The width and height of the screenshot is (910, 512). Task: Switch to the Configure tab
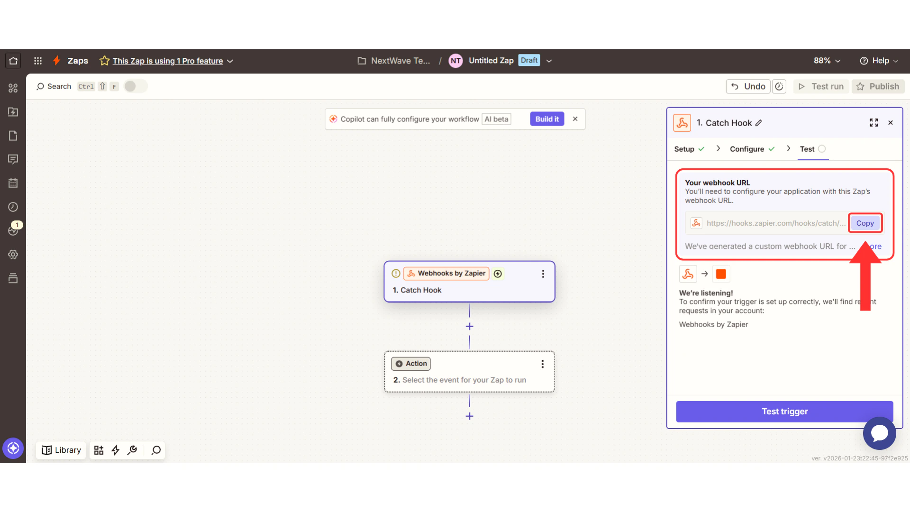[x=747, y=149]
